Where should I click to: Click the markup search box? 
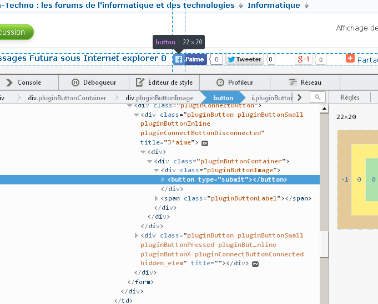click(x=317, y=97)
